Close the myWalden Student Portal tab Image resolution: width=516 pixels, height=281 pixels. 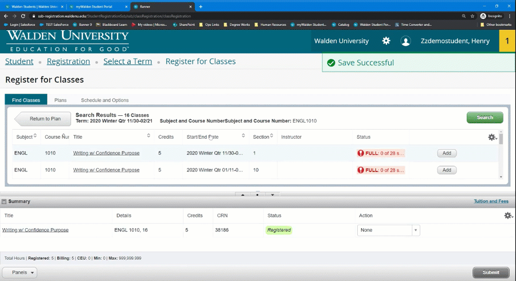pos(126,6)
